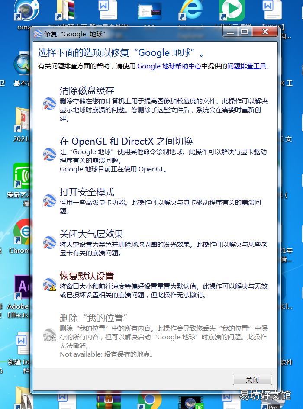This screenshot has height=409, width=303.
Task: Click the screenshot thumbnail file on desktop top
Action: click(x=149, y=11)
